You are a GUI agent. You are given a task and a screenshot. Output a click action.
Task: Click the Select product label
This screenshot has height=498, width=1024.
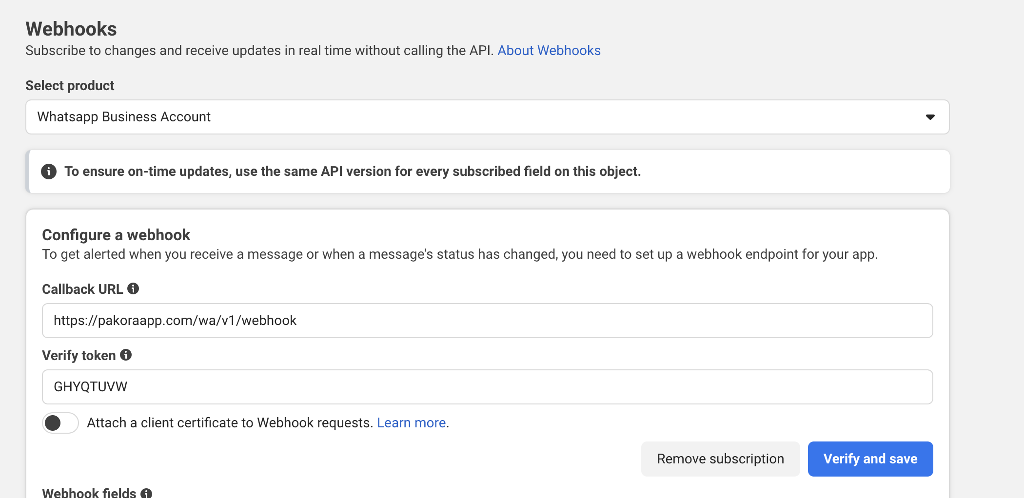click(x=70, y=86)
